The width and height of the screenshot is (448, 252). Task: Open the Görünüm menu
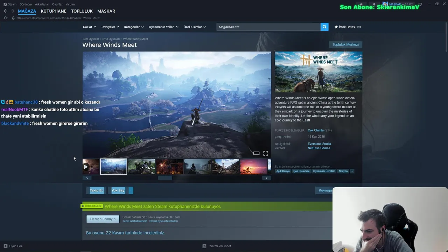point(26,4)
